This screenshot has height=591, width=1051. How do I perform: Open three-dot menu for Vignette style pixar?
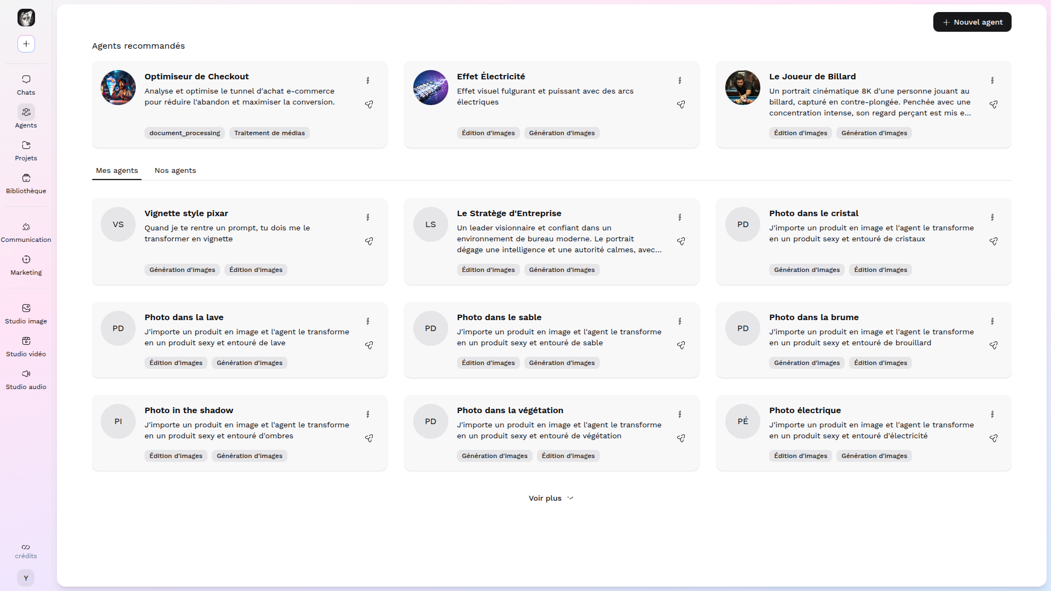coord(368,217)
